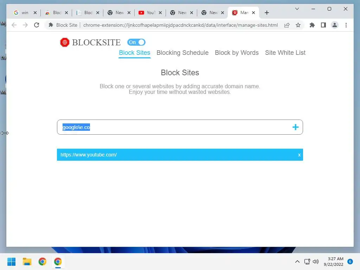Minimize the Chrome window

pyautogui.click(x=313, y=9)
